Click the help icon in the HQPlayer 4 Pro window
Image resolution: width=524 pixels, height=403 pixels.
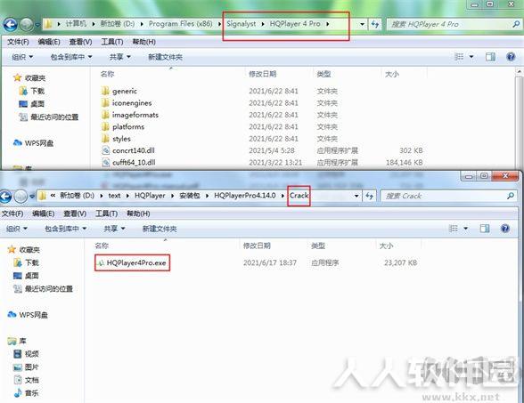click(x=511, y=57)
